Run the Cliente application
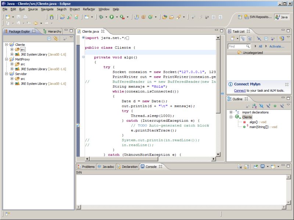 (x=111, y=16)
